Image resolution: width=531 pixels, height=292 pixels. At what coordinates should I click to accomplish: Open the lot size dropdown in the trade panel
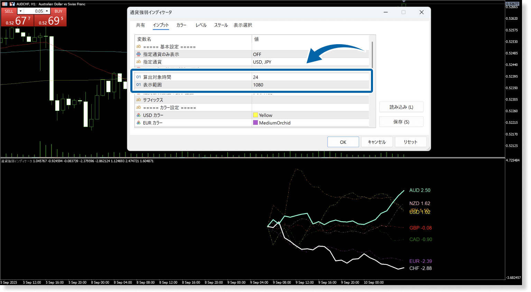pos(20,11)
